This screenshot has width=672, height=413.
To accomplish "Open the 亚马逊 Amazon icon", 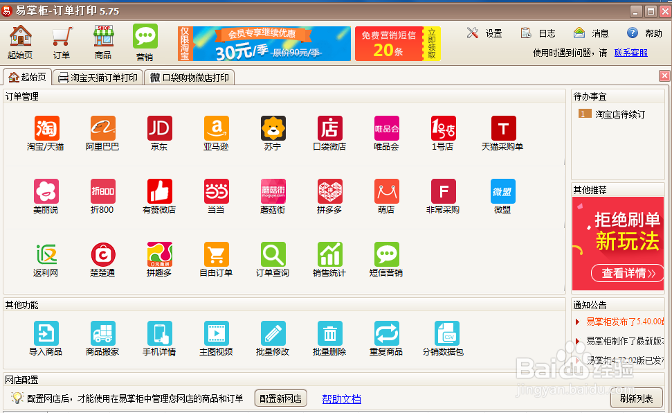I will coord(217,128).
